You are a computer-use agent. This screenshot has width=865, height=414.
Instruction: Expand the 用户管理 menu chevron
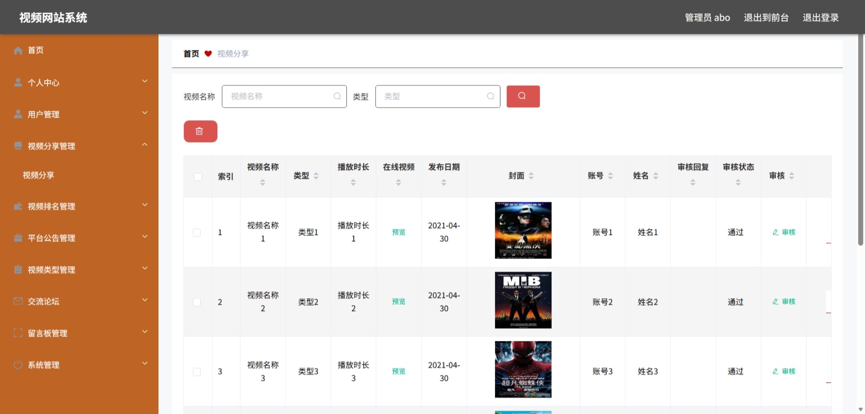click(145, 113)
